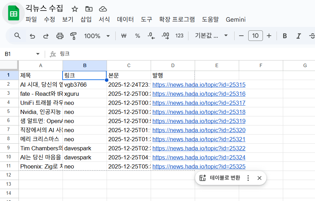
Task: Select cell starting with Phoenix: Zig
Action: tap(41, 166)
